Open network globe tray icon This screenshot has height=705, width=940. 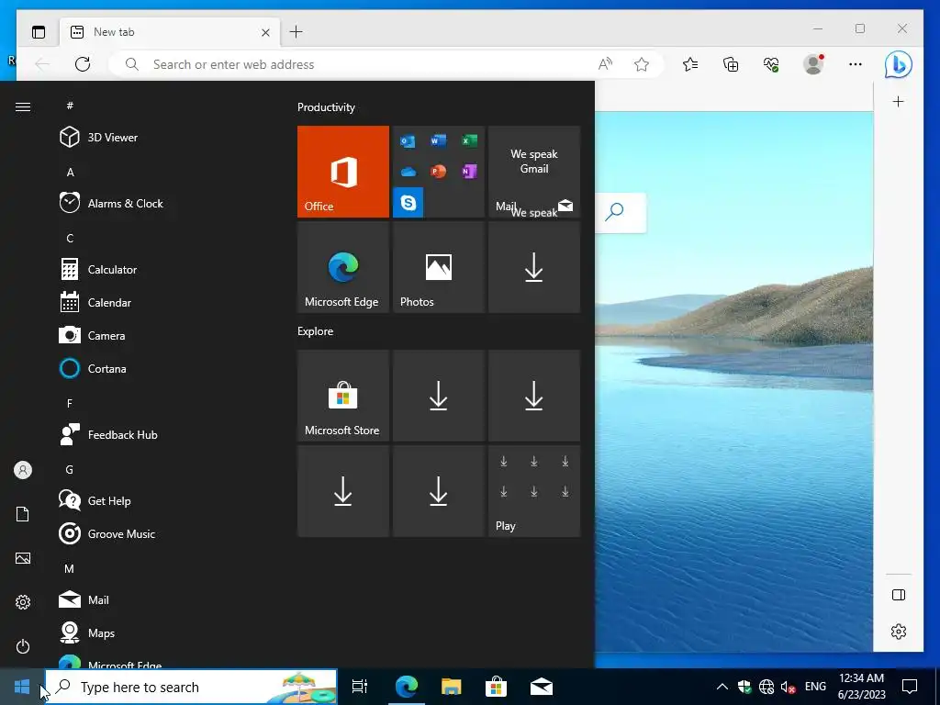pos(767,687)
